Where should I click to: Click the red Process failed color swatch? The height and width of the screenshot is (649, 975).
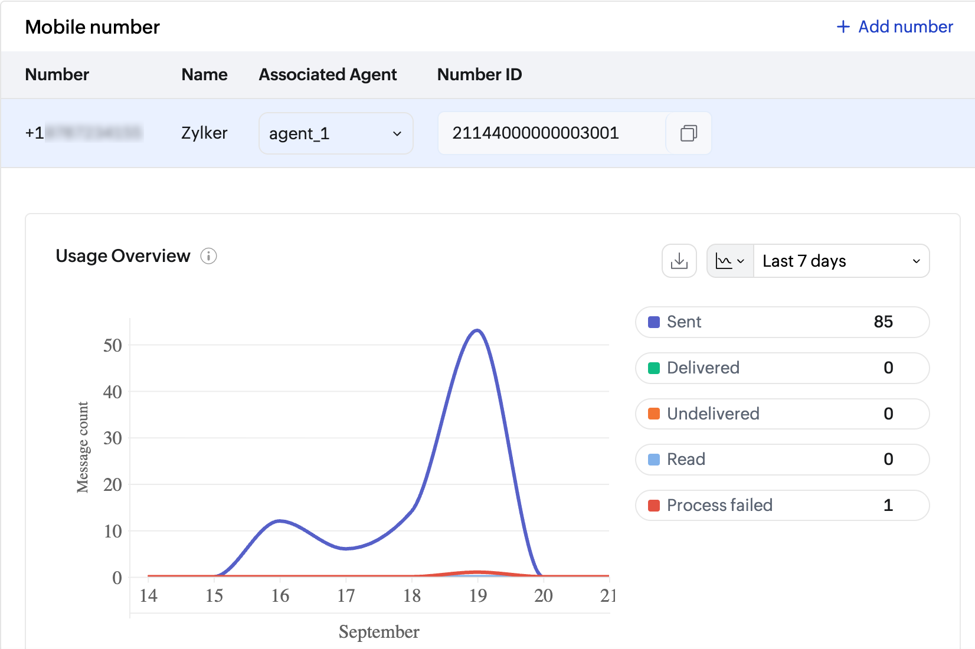tap(654, 506)
